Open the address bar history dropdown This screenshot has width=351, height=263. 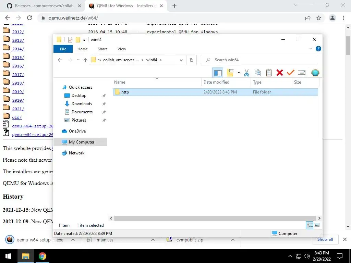181,60
